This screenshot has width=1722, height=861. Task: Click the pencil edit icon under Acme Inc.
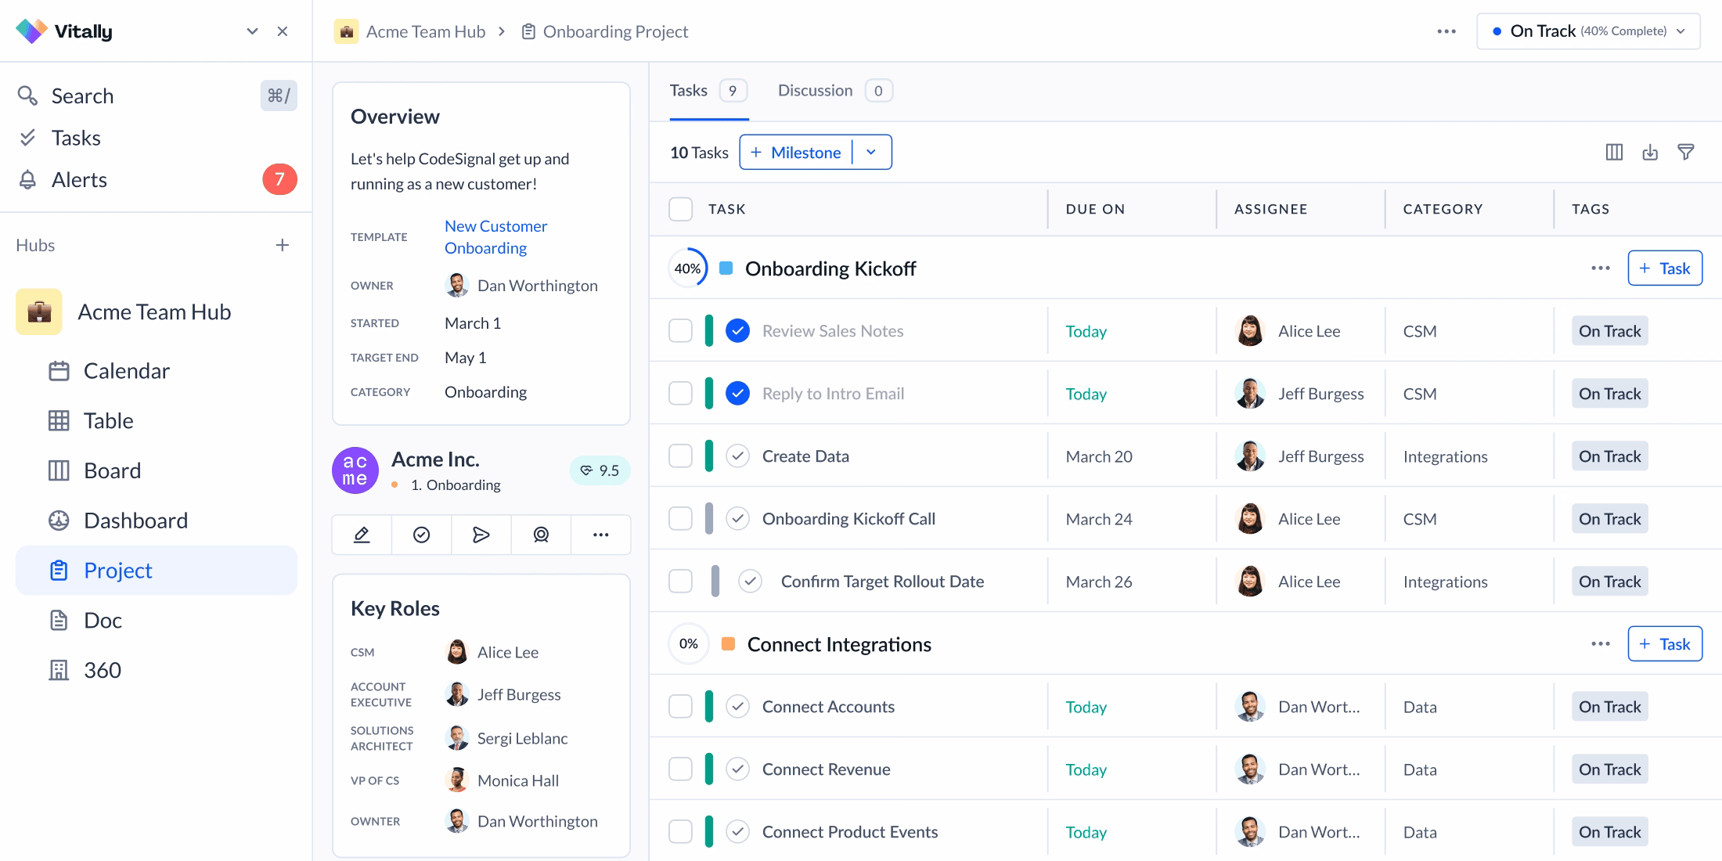pos(362,535)
